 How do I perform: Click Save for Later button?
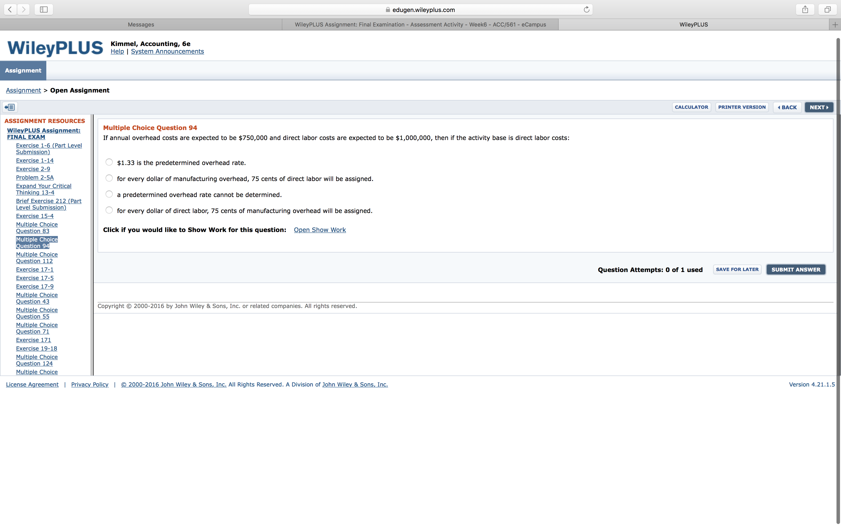pyautogui.click(x=737, y=269)
